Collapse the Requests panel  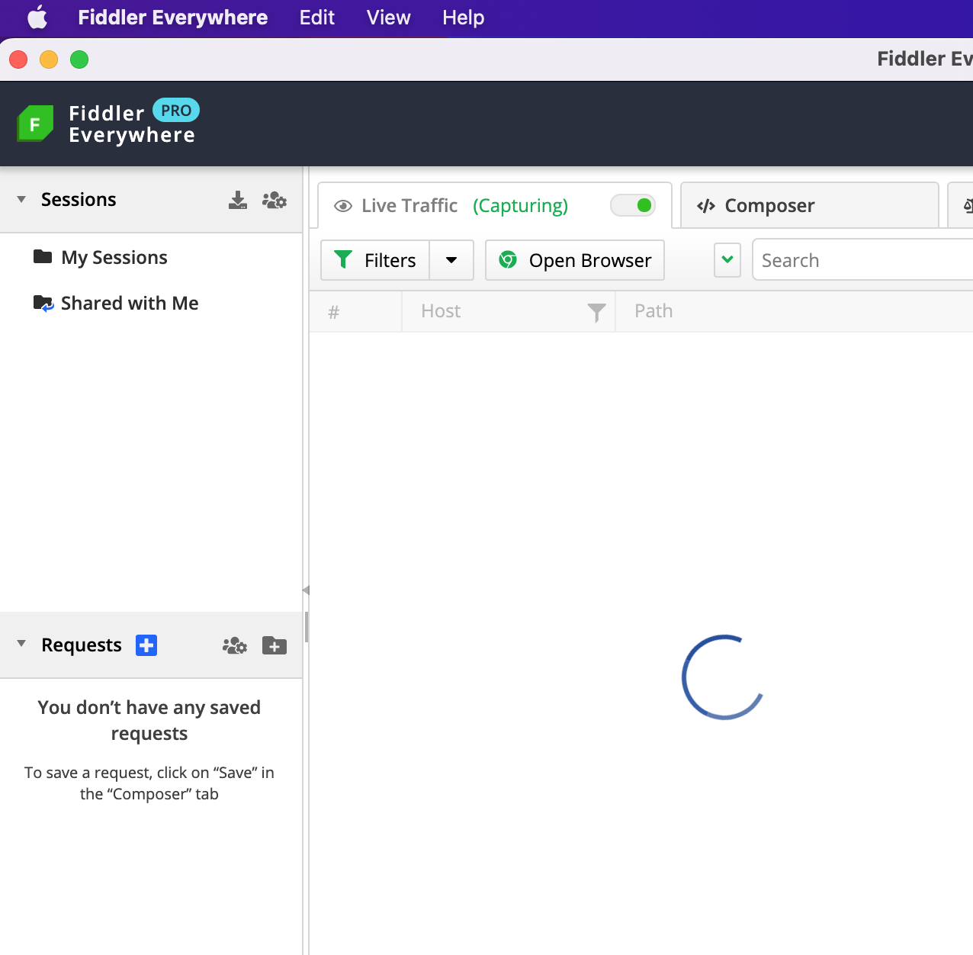21,645
